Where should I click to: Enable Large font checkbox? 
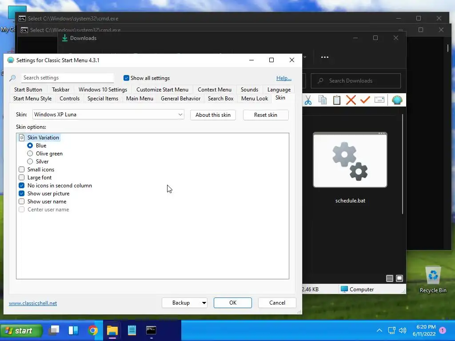point(21,178)
